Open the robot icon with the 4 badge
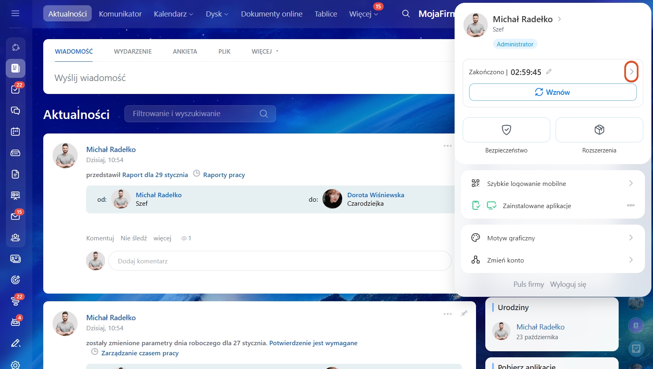Image resolution: width=653 pixels, height=369 pixels. click(15, 322)
